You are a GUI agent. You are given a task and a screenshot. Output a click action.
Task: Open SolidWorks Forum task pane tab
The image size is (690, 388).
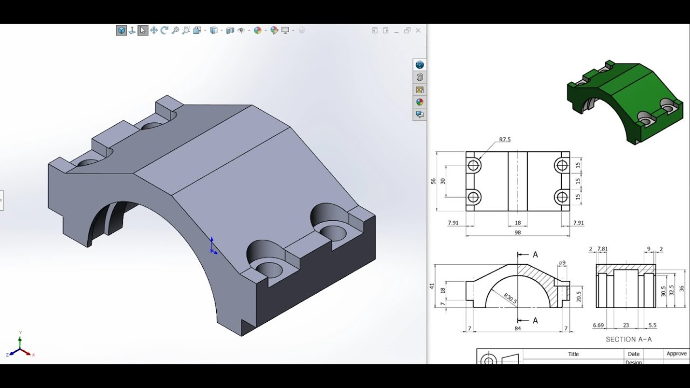[419, 114]
